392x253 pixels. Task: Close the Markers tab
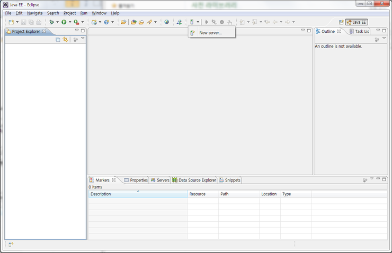(114, 180)
